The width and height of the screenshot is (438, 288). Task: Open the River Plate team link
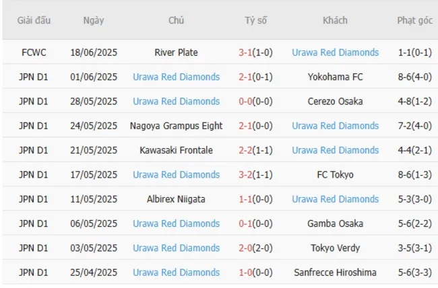(176, 52)
